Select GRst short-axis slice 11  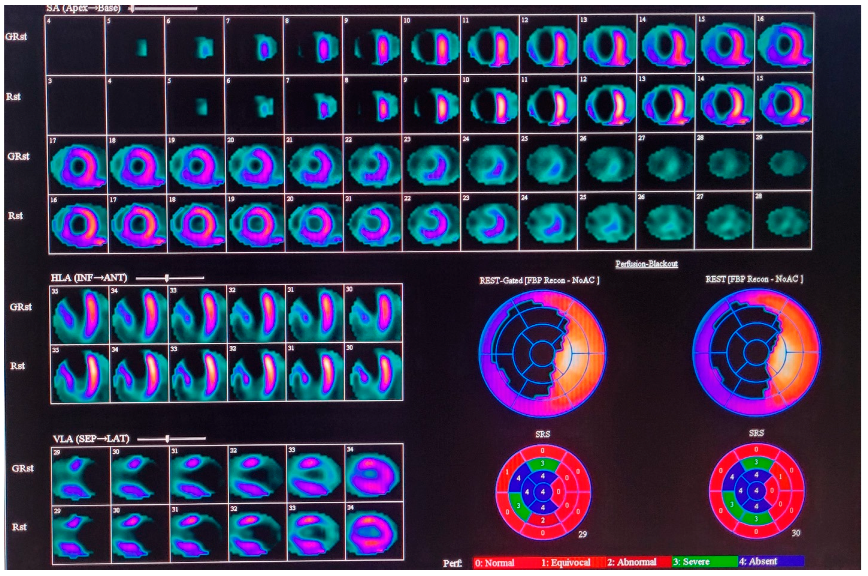[490, 44]
